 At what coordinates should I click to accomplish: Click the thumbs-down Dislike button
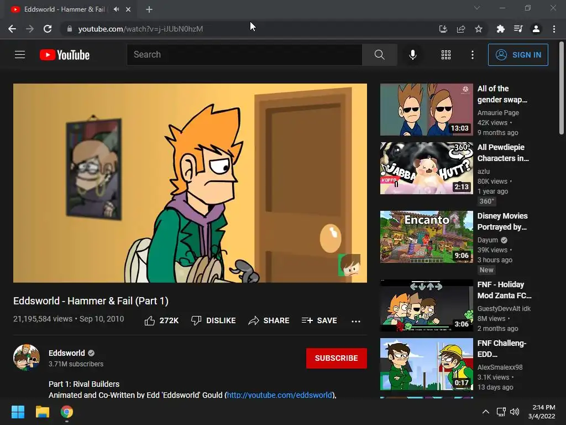point(213,320)
